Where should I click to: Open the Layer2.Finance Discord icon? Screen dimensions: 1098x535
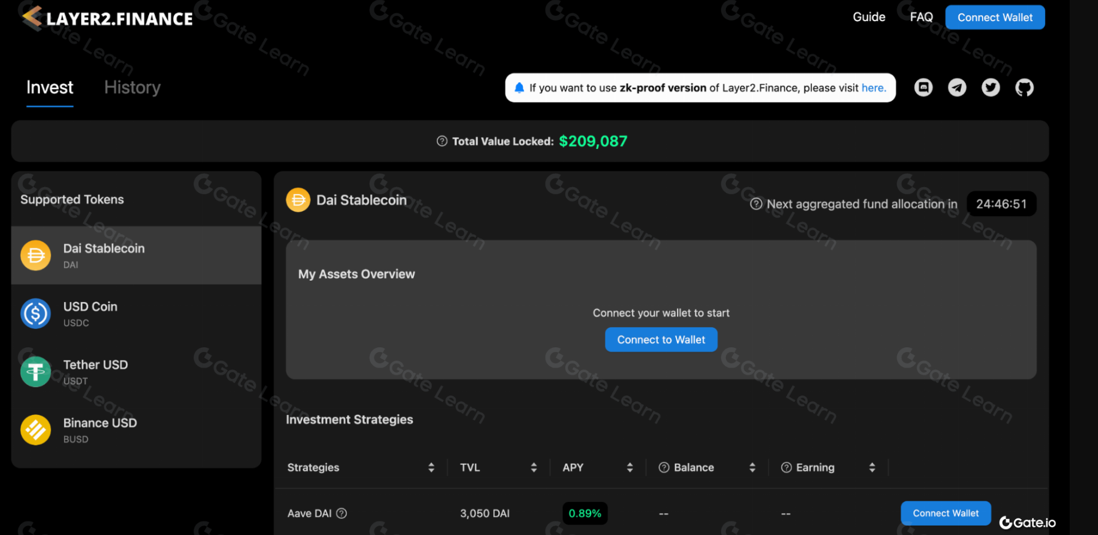click(923, 87)
